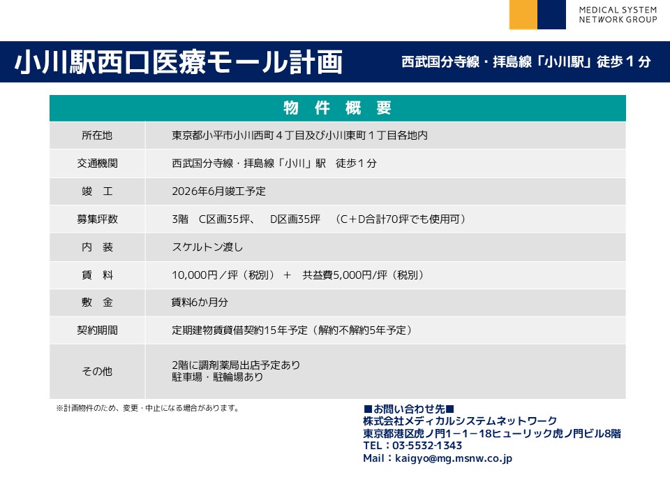Select the 交通機関 row label
The image size is (670, 503).
click(97, 163)
